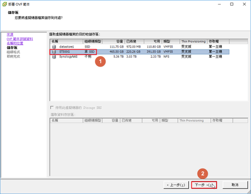Maximize the OVF deploy window
The height and width of the screenshot is (194, 251).
(232, 4)
